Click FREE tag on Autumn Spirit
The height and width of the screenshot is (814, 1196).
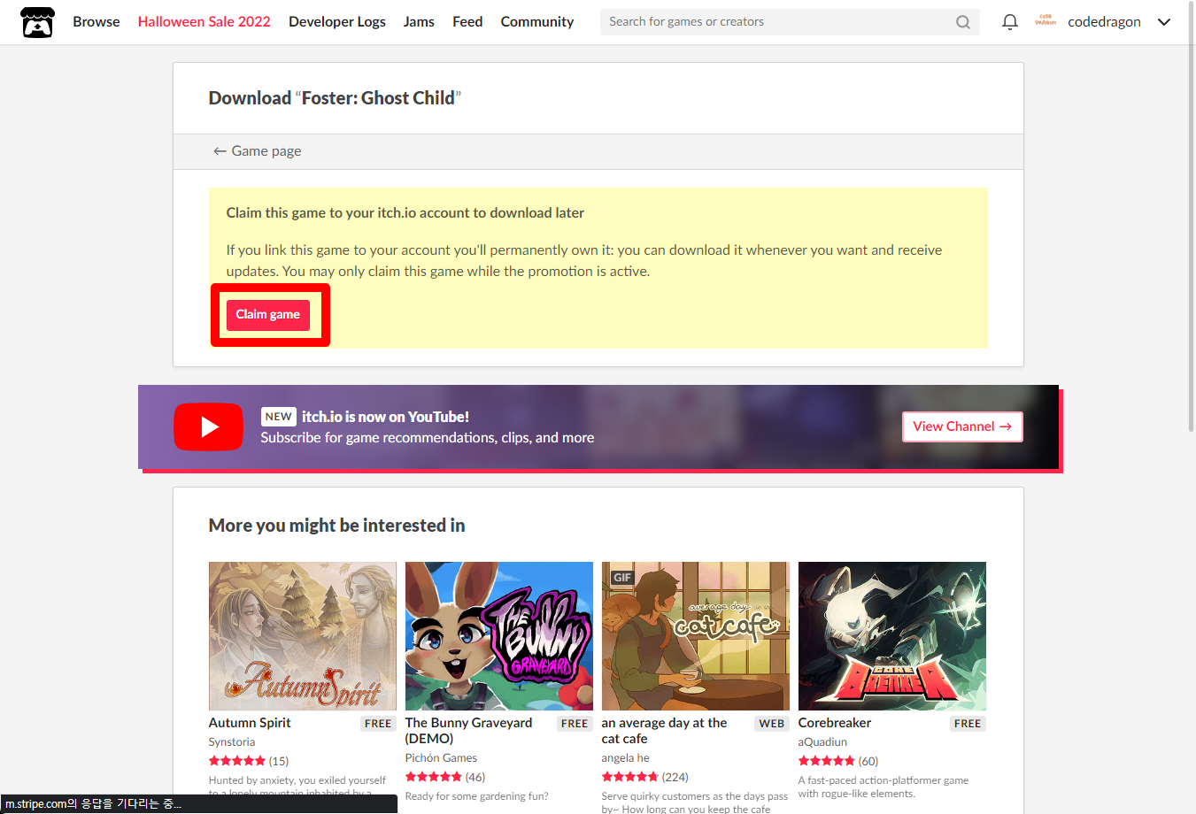tap(378, 724)
